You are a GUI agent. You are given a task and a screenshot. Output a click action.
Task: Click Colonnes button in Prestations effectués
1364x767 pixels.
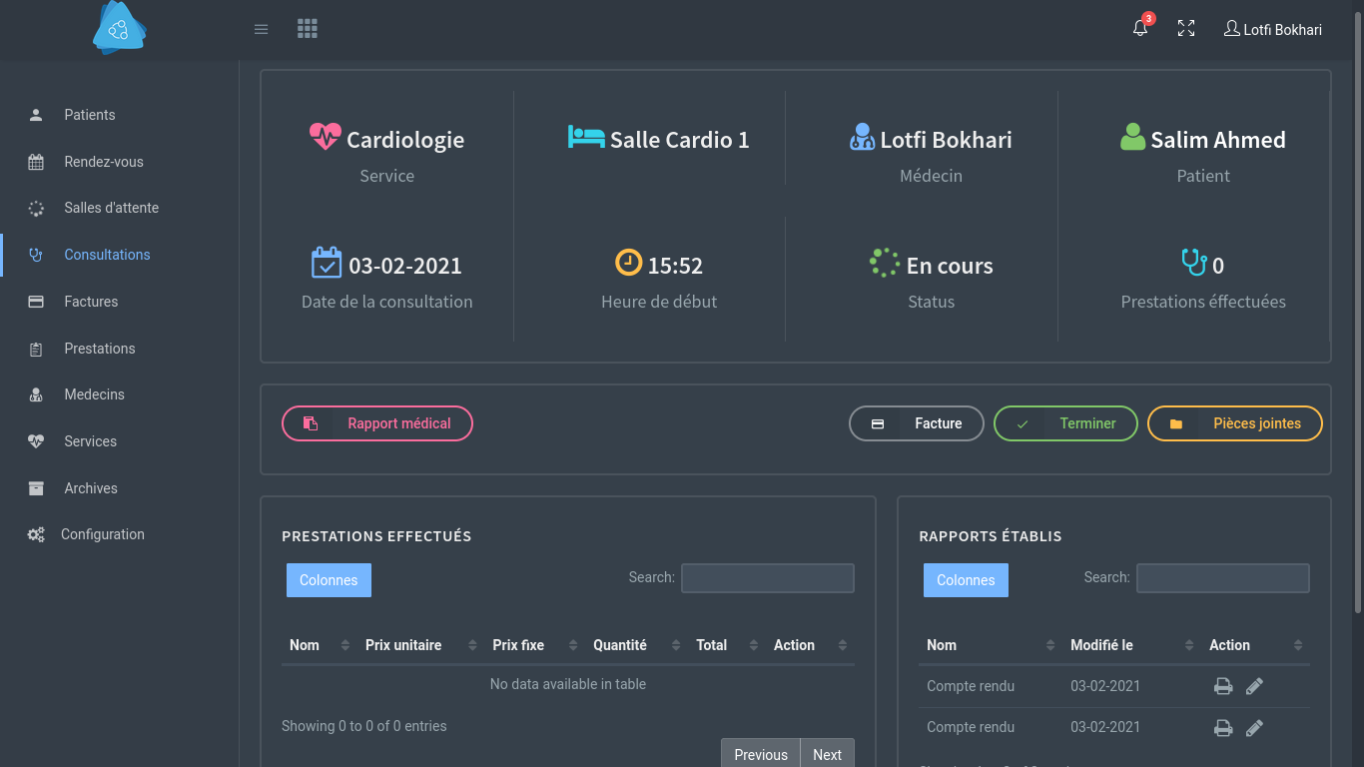point(329,580)
